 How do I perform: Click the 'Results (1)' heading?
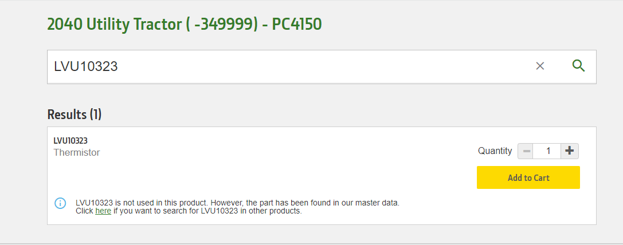click(x=74, y=114)
